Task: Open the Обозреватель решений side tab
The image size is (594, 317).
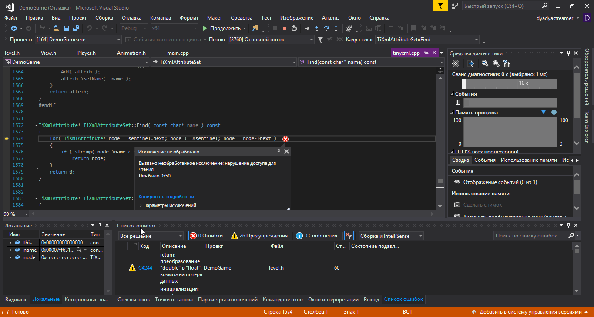Action: 587,77
